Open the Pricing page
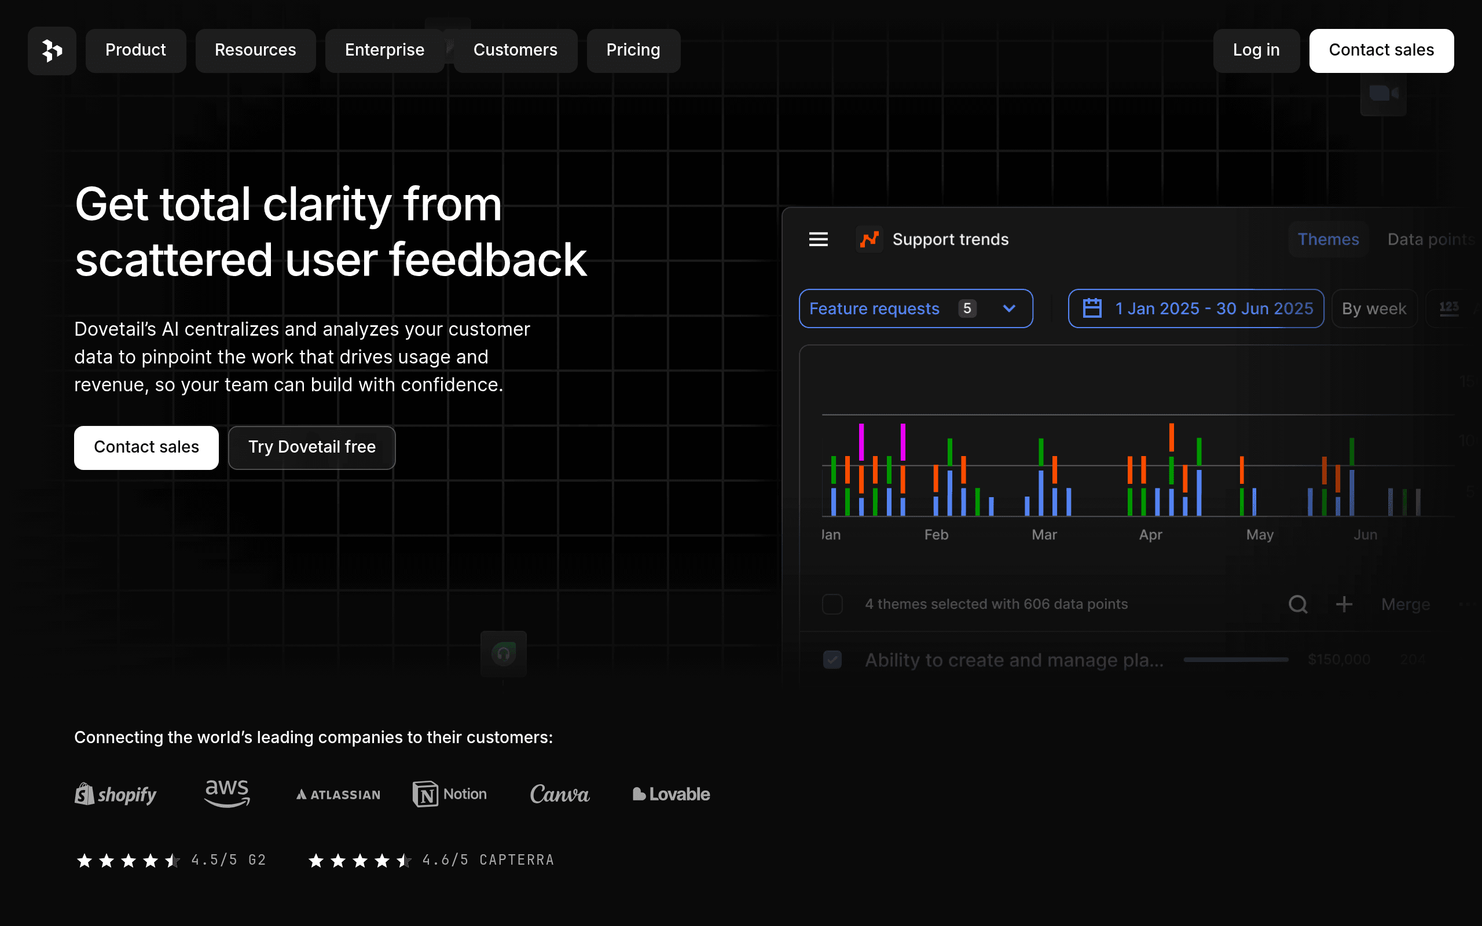1482x926 pixels. [633, 50]
